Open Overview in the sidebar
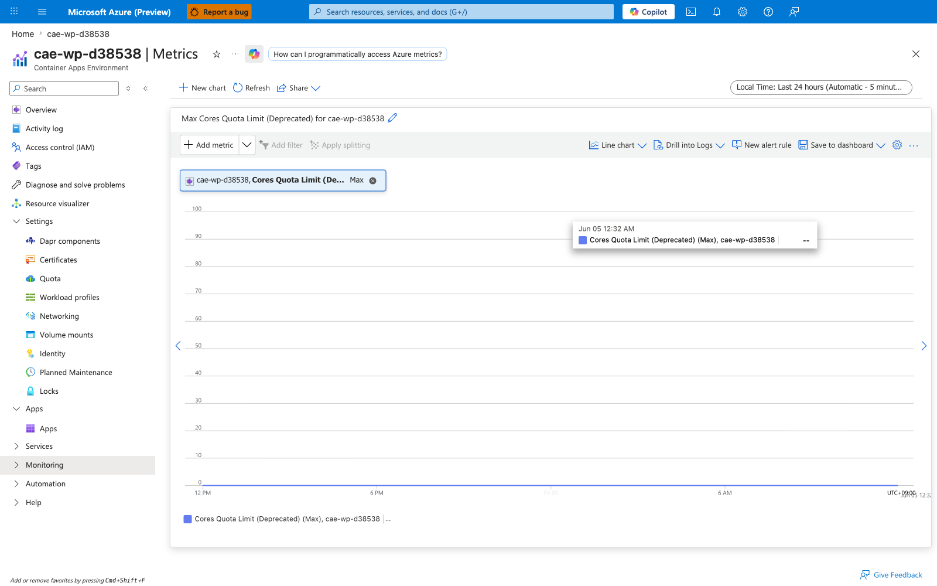Viewport: 937px width, 586px height. click(41, 110)
